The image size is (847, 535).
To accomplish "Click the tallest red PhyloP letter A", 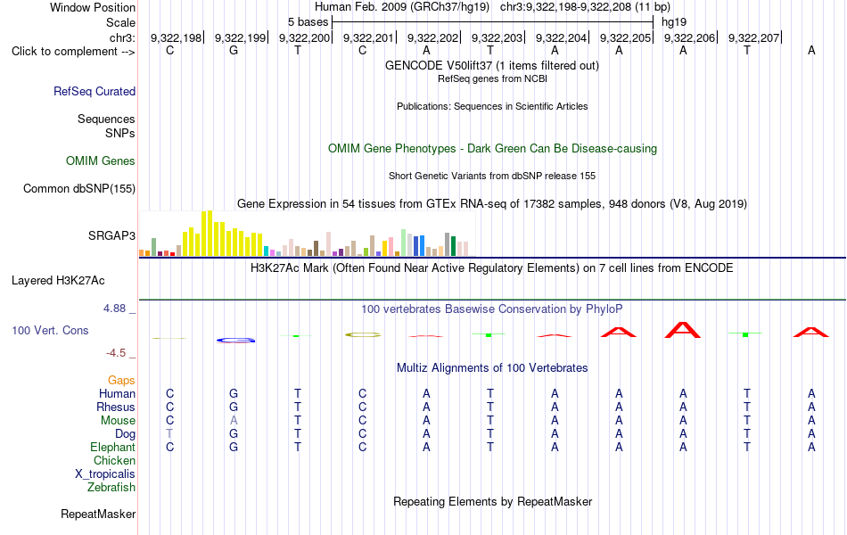I will coord(683,330).
